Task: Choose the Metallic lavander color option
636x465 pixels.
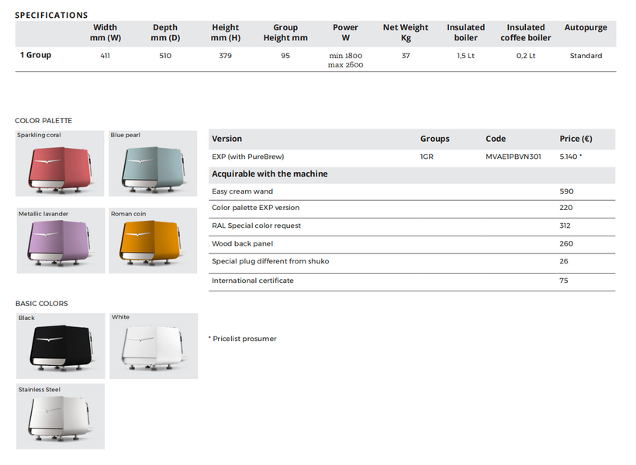Action: point(60,240)
